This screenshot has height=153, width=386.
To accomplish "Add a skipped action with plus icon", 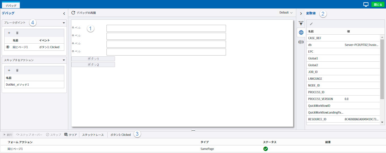I will pyautogui.click(x=9, y=70).
